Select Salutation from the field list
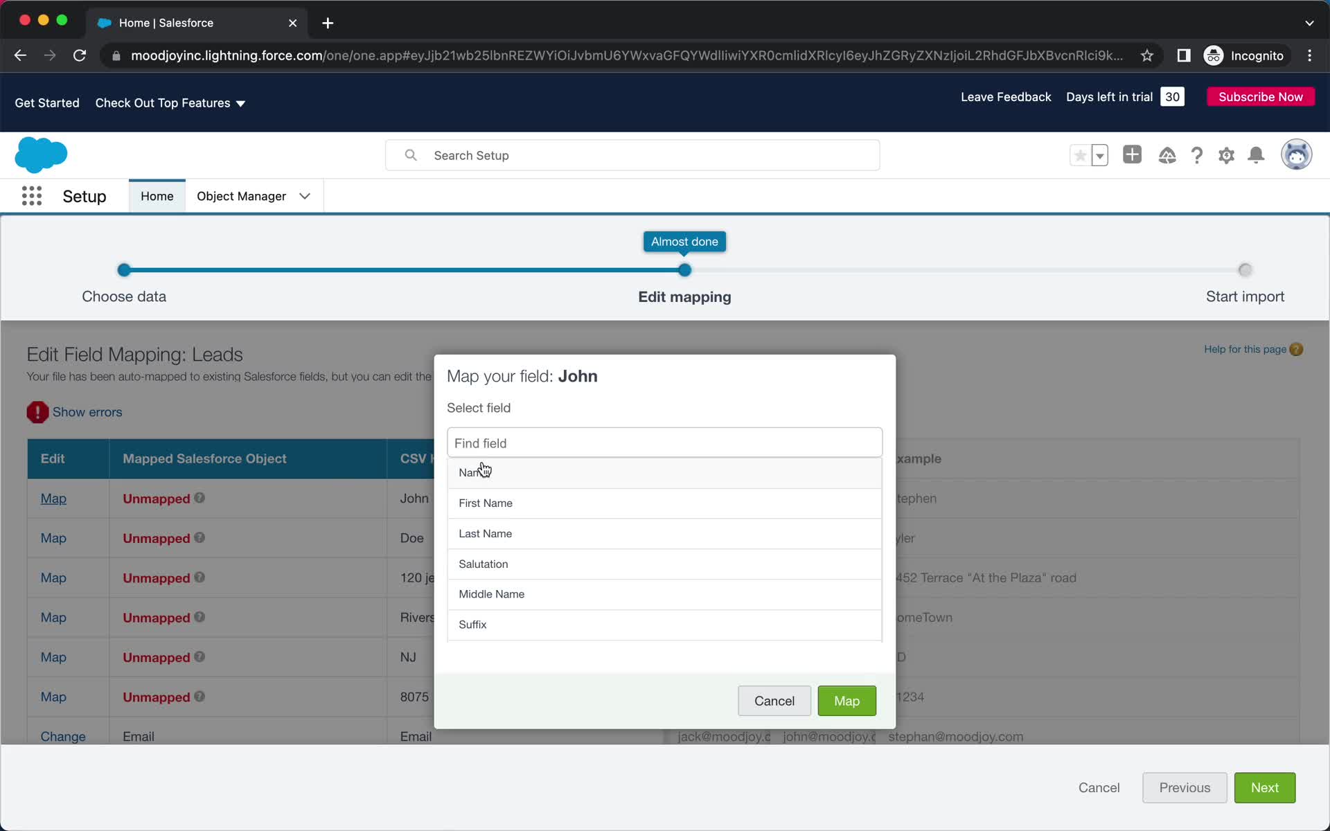1330x831 pixels. point(664,564)
